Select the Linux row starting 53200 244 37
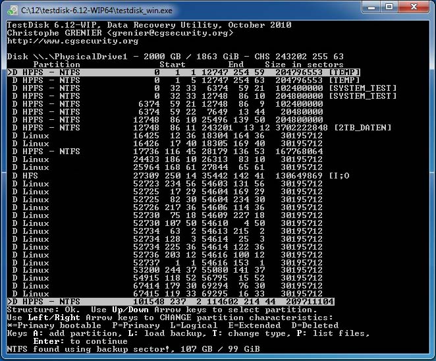This screenshot has width=436, height=361. point(167,270)
